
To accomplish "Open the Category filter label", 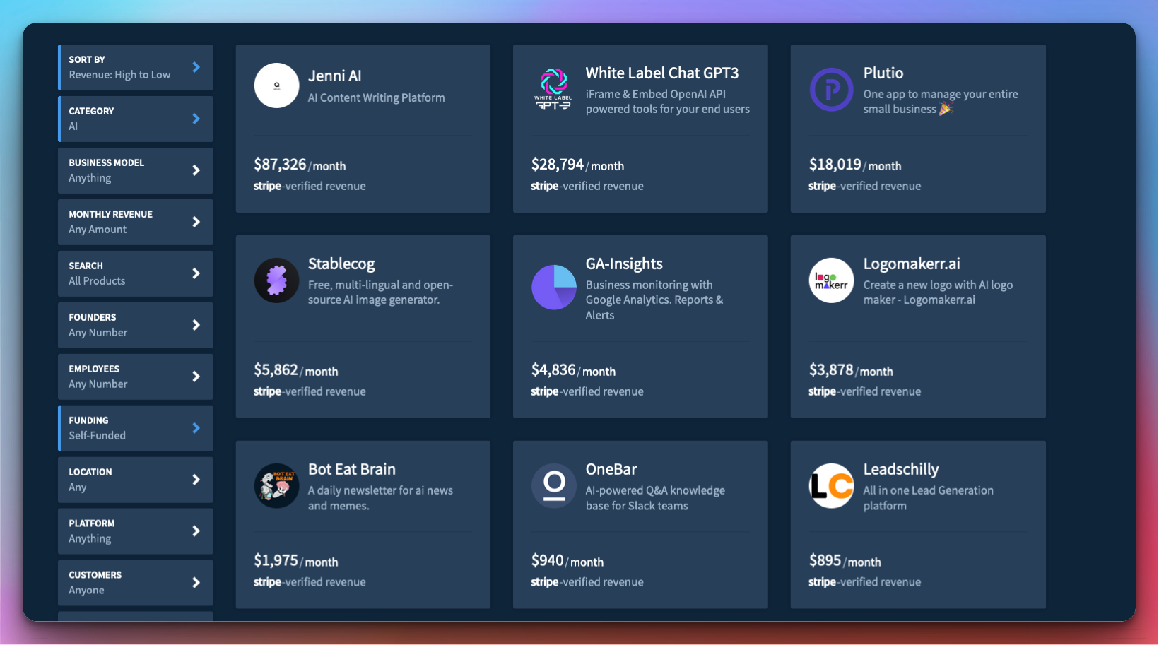I will 91,111.
